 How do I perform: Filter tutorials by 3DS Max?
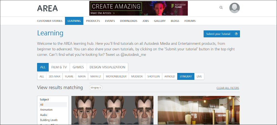[54, 76]
